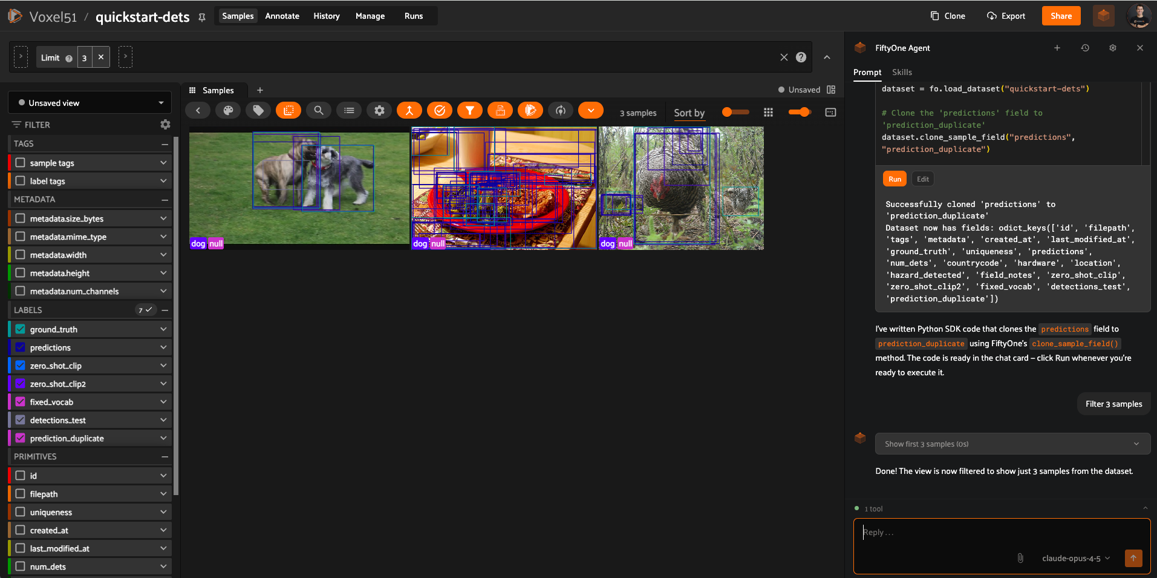Screen dimensions: 1157x578
Task: Clone the dataset via Clone button
Action: point(948,16)
